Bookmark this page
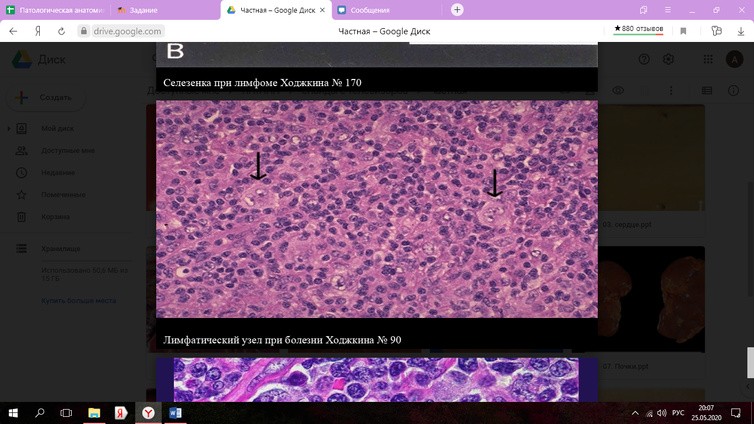 pyautogui.click(x=683, y=31)
